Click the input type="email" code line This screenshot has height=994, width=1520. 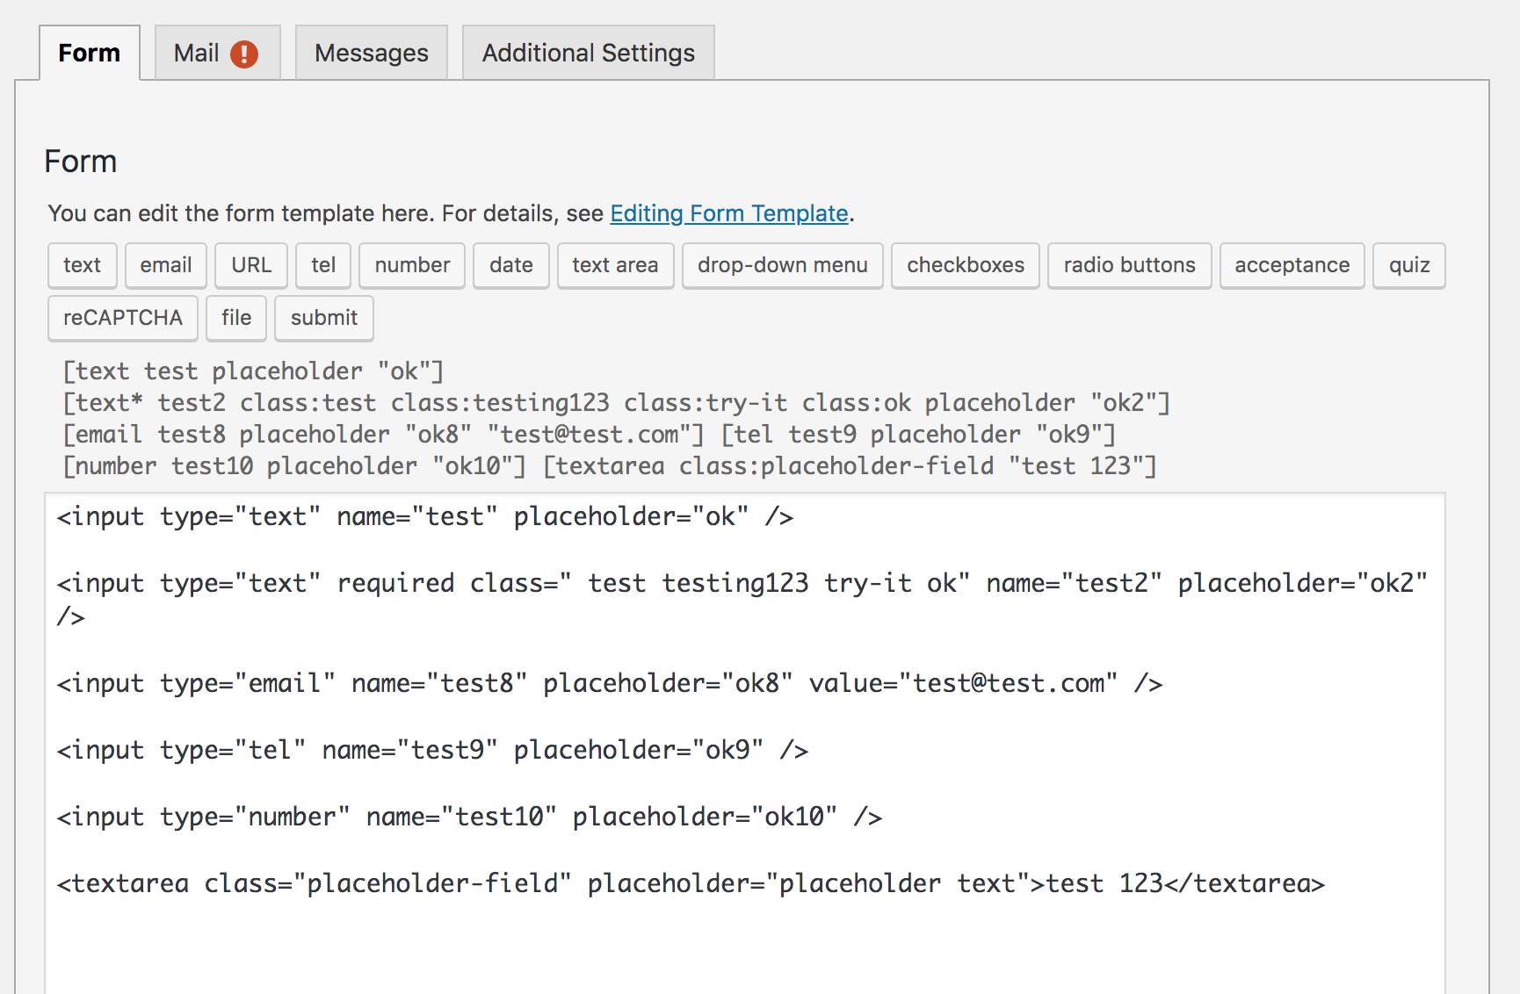pyautogui.click(x=610, y=683)
